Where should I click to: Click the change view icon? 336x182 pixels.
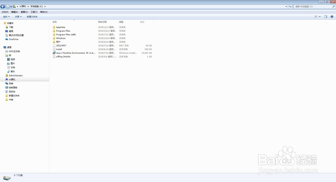click(316, 17)
